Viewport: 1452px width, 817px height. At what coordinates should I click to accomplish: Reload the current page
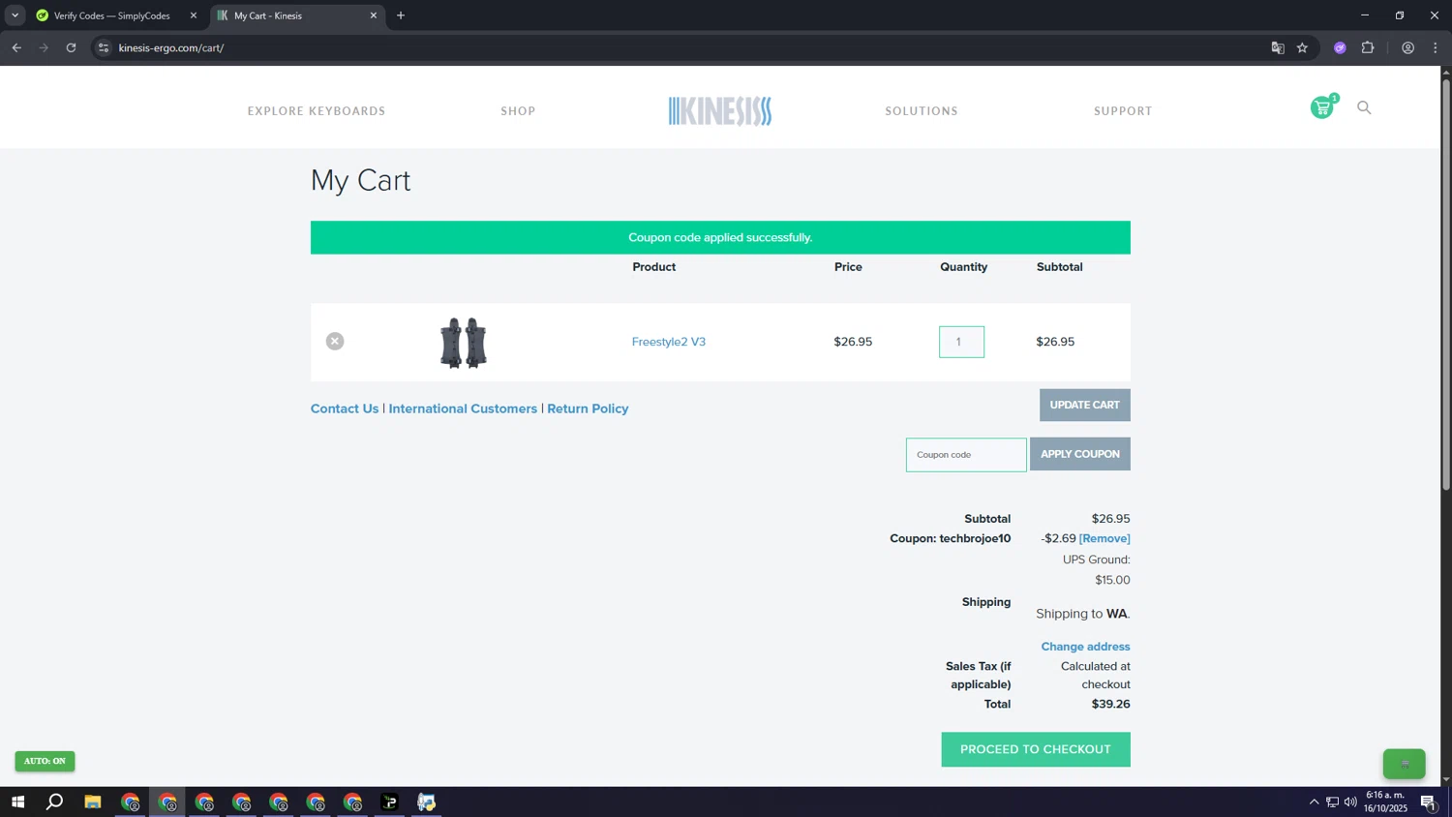click(x=71, y=47)
